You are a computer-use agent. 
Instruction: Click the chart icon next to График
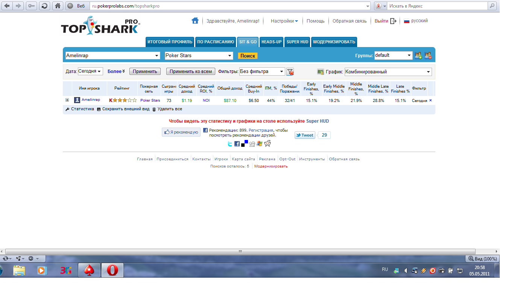tap(321, 72)
